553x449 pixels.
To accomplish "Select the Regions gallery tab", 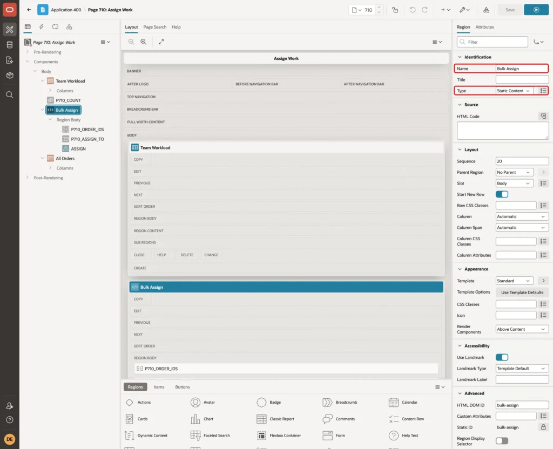I will 135,387.
